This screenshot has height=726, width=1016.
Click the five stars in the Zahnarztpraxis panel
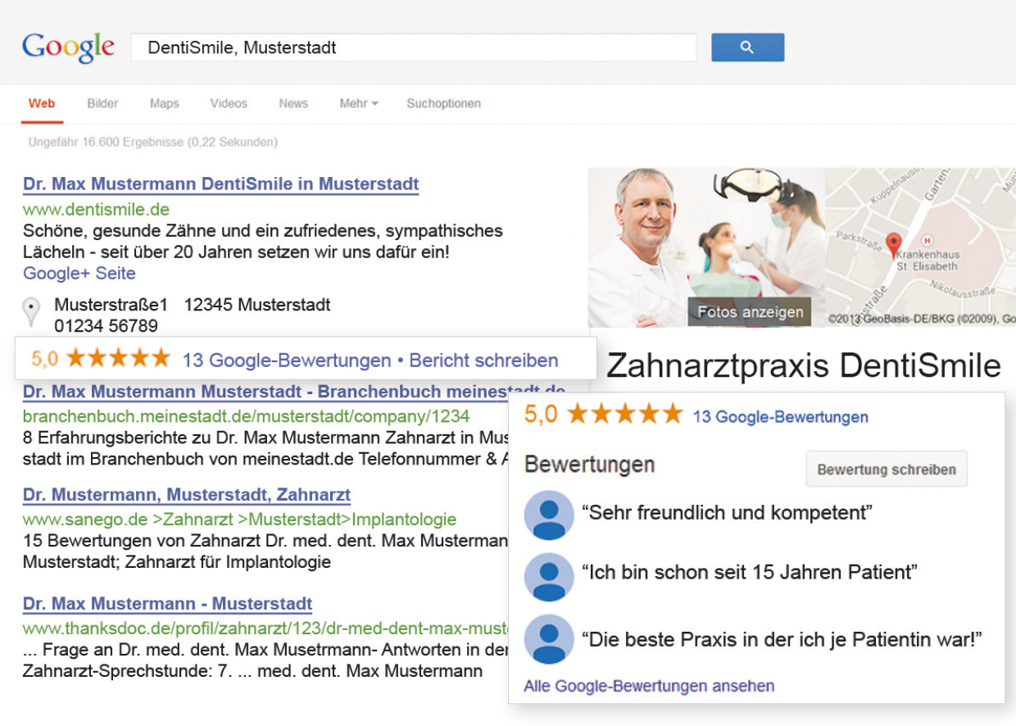click(x=624, y=415)
